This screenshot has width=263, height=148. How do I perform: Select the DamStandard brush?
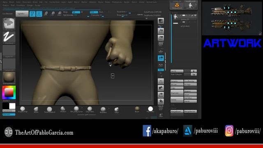49,109
